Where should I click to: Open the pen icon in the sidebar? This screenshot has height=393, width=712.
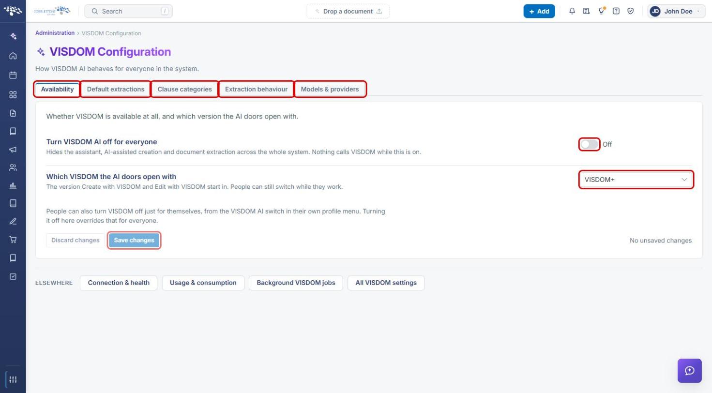click(x=13, y=221)
